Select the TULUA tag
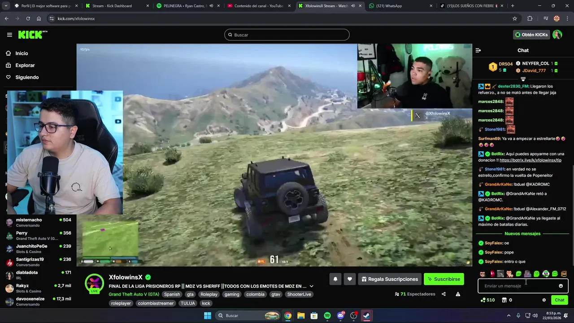This screenshot has width=574, height=323. click(188, 303)
